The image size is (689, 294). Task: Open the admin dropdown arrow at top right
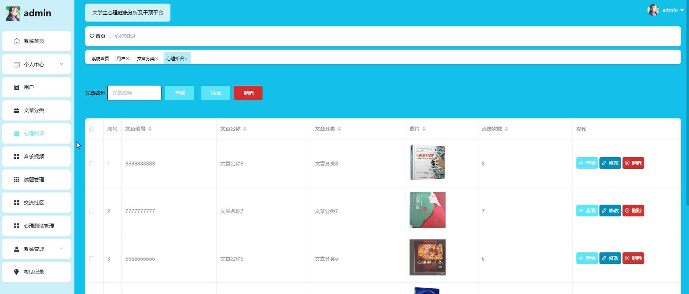pos(682,10)
